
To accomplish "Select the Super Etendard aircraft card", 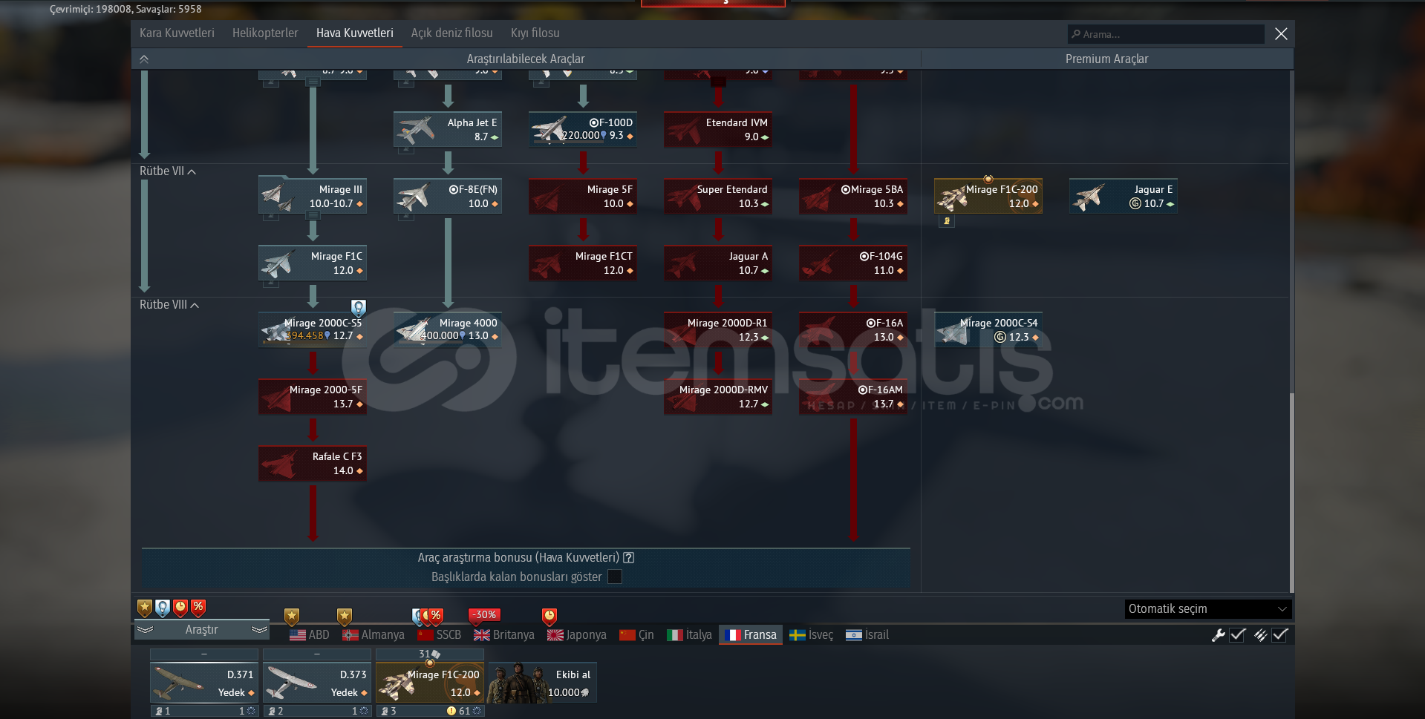I will [718, 197].
